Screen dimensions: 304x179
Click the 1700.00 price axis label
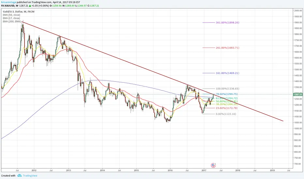tap(298, 46)
